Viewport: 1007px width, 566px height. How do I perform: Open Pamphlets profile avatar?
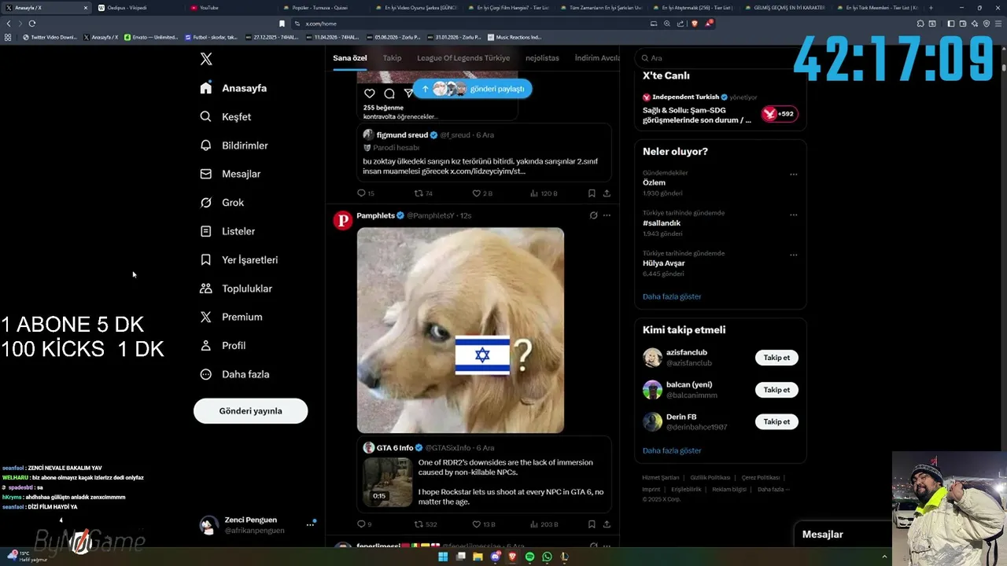[x=343, y=220]
